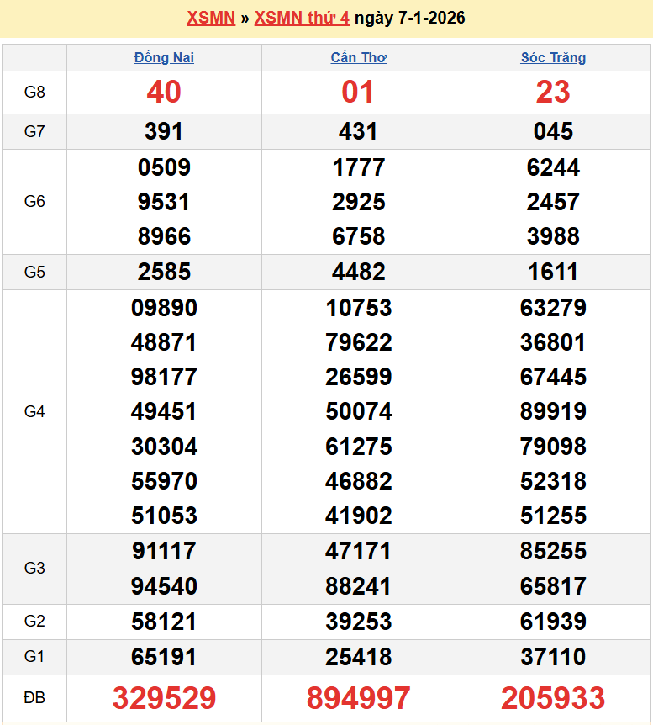Select Sóc Trăng special prize 205933

point(553,698)
